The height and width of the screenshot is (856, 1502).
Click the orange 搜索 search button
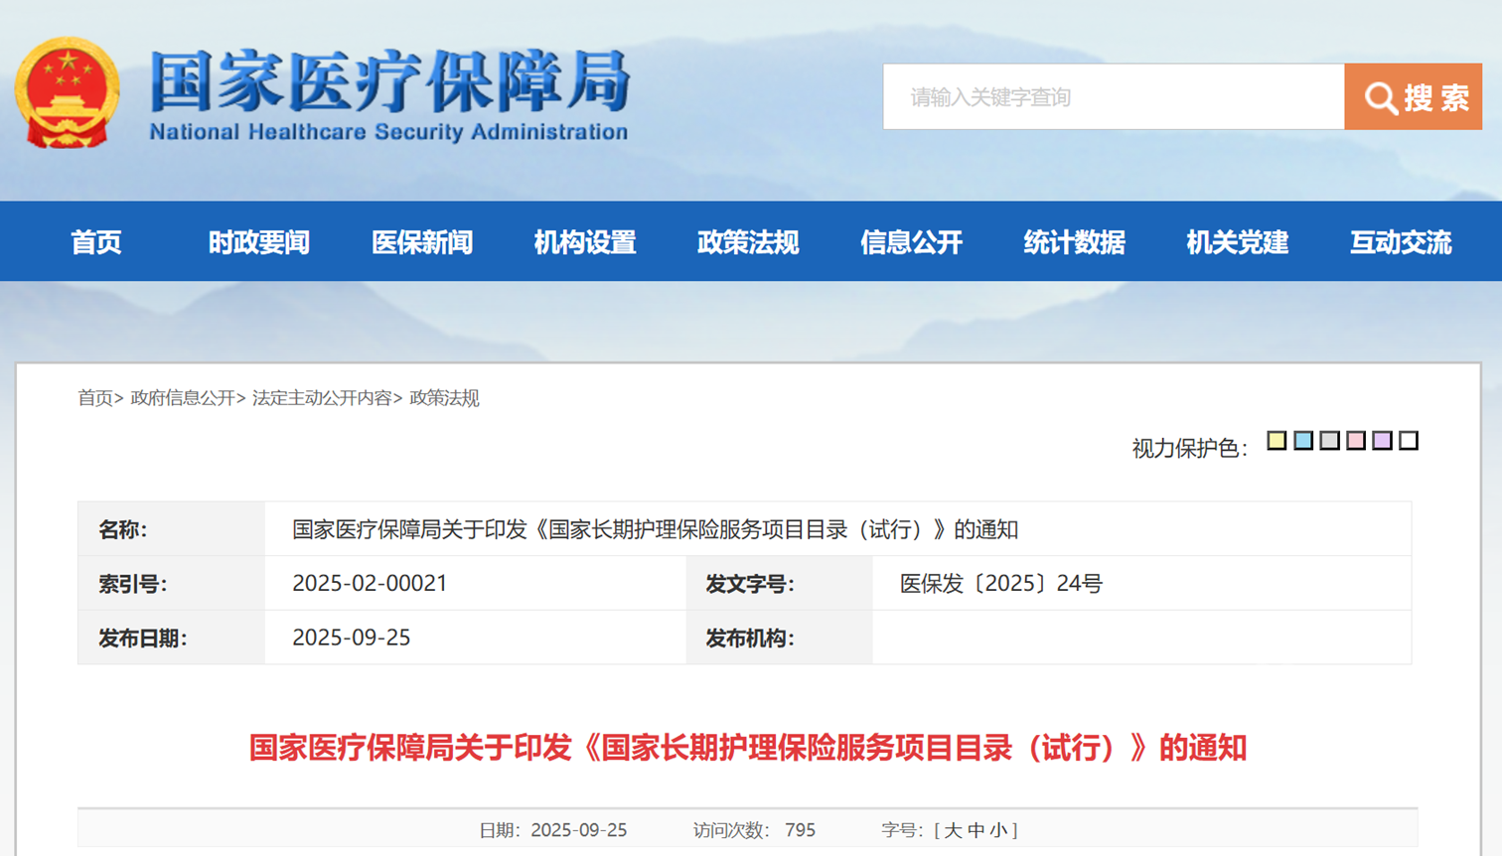(x=1412, y=97)
